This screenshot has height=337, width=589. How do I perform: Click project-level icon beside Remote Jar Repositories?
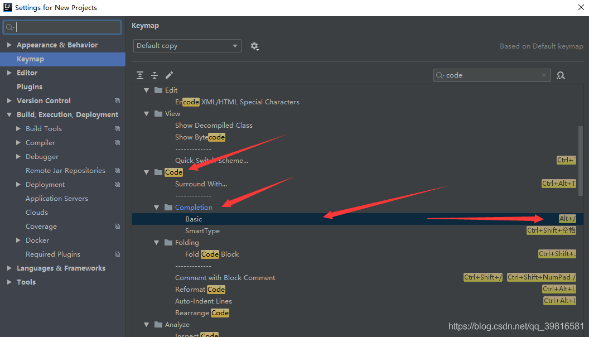pos(117,171)
